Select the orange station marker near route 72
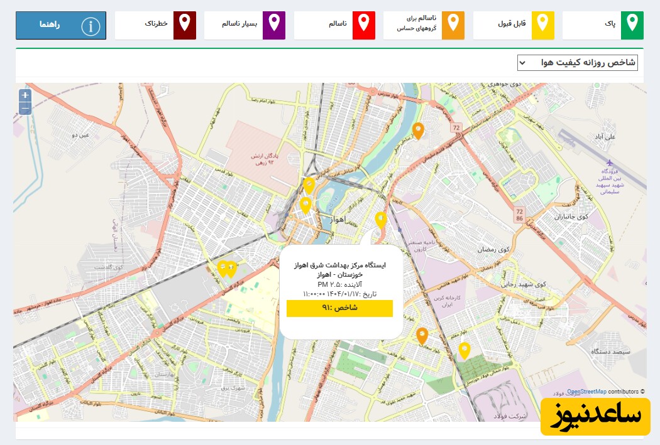Viewport: 660px width, 445px height. click(x=417, y=131)
